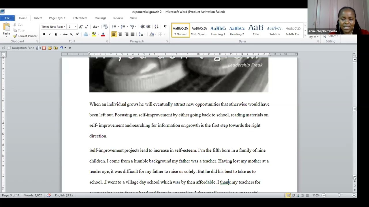Apply the Title style
The image size is (369, 207).
point(256,30)
